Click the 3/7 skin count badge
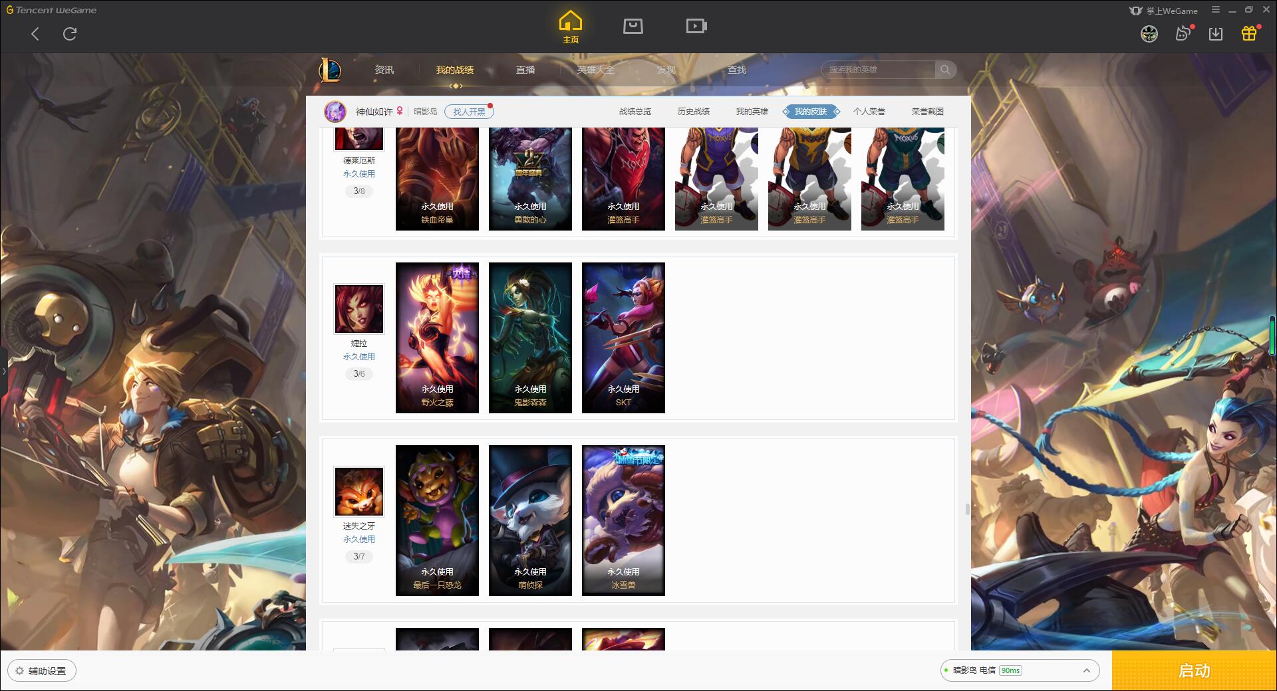Screen dimensions: 1277x691 point(359,557)
